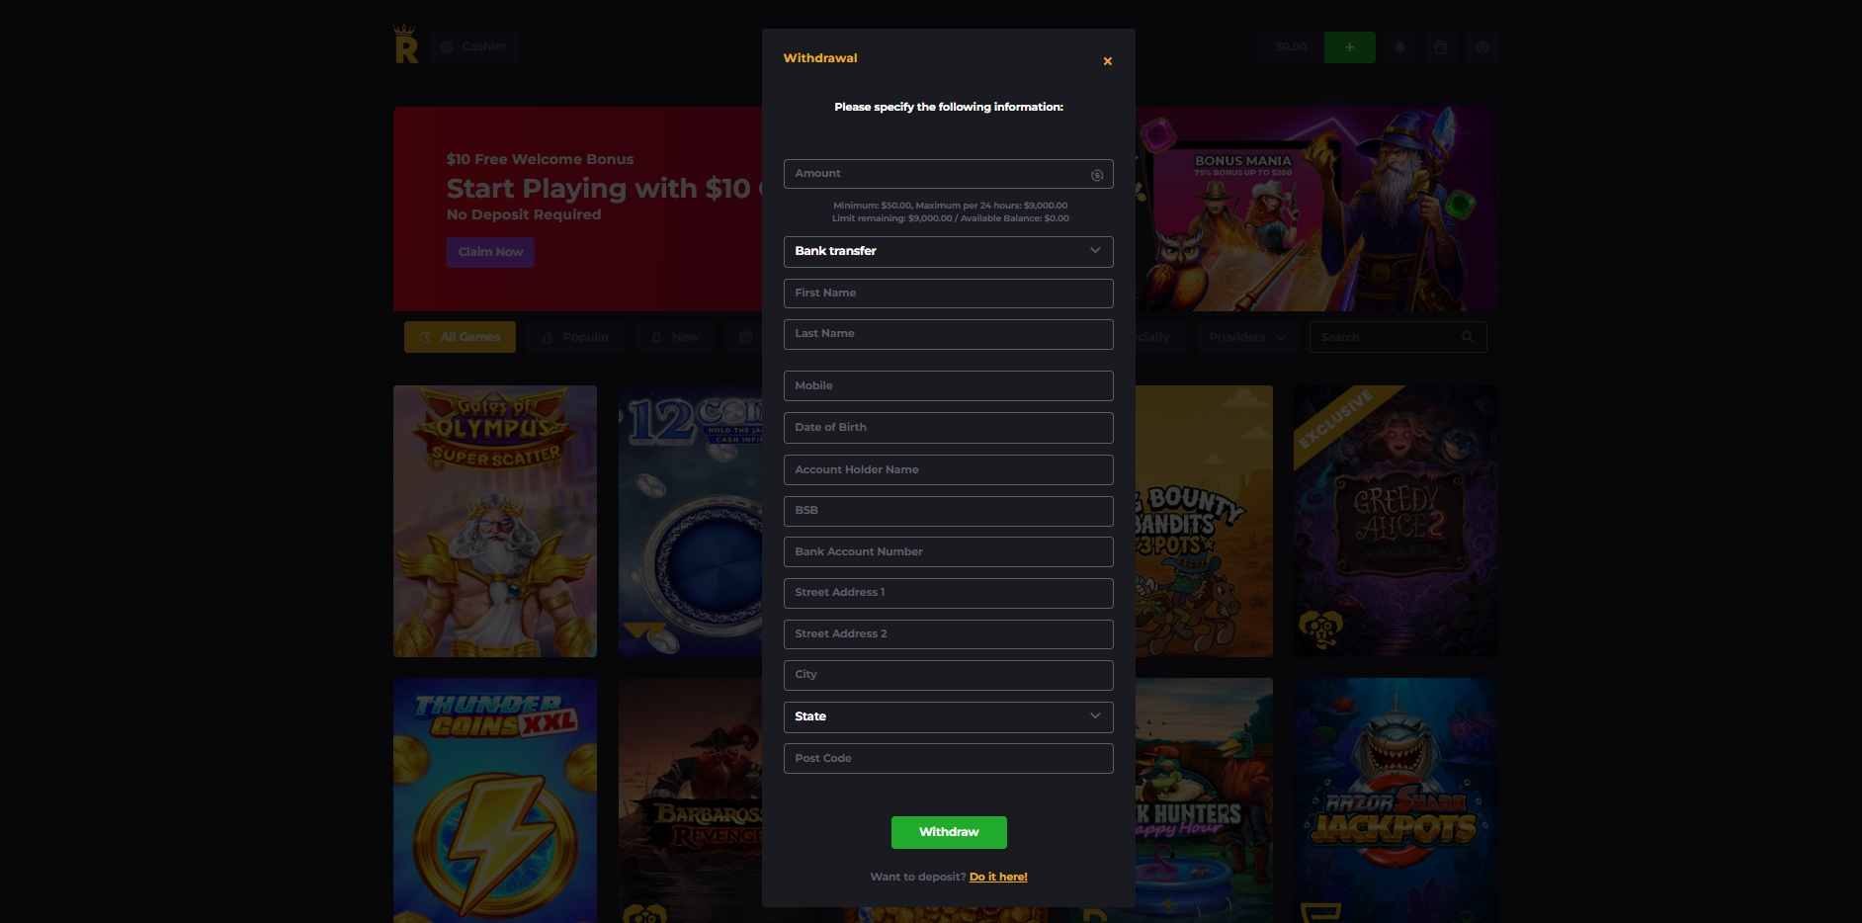Open the Gates of Olympus game thumbnail
This screenshot has width=1862, height=923.
pyautogui.click(x=495, y=521)
